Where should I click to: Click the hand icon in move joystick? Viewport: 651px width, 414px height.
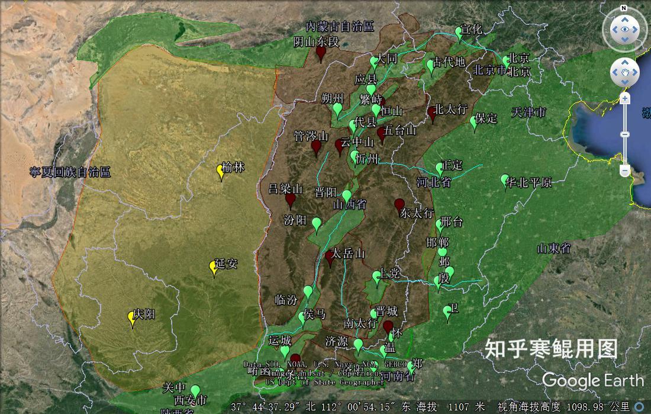click(x=625, y=72)
